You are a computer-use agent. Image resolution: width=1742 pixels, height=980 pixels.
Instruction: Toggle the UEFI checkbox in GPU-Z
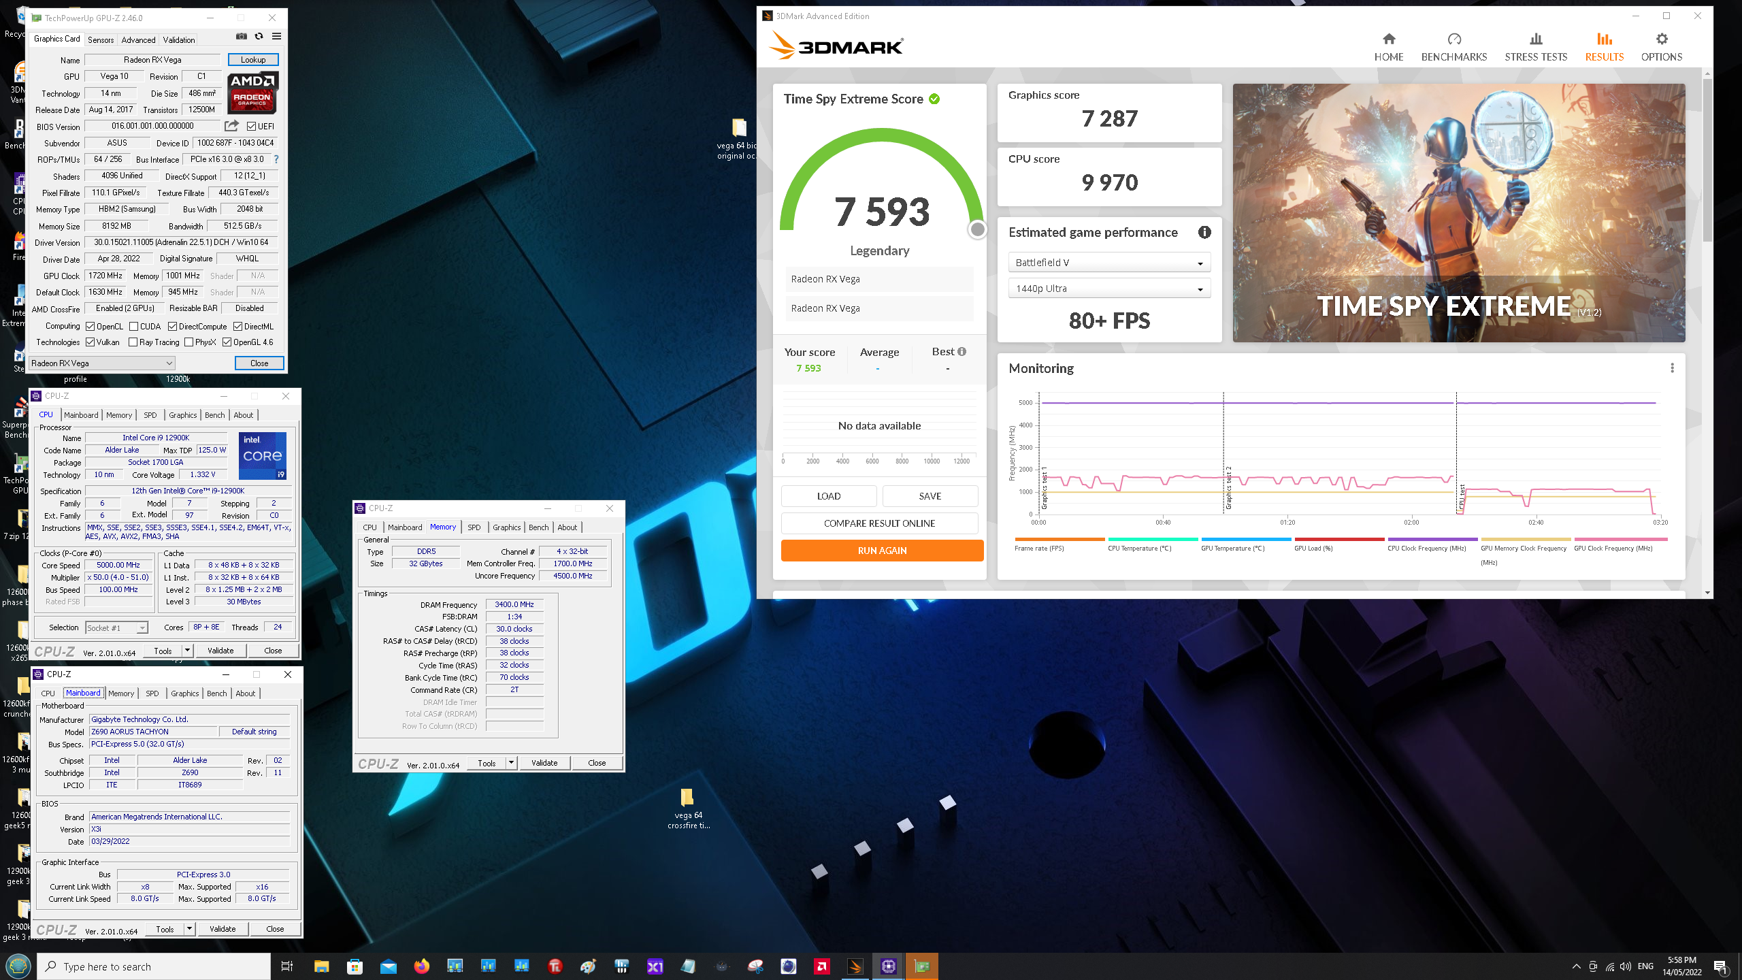pos(252,126)
